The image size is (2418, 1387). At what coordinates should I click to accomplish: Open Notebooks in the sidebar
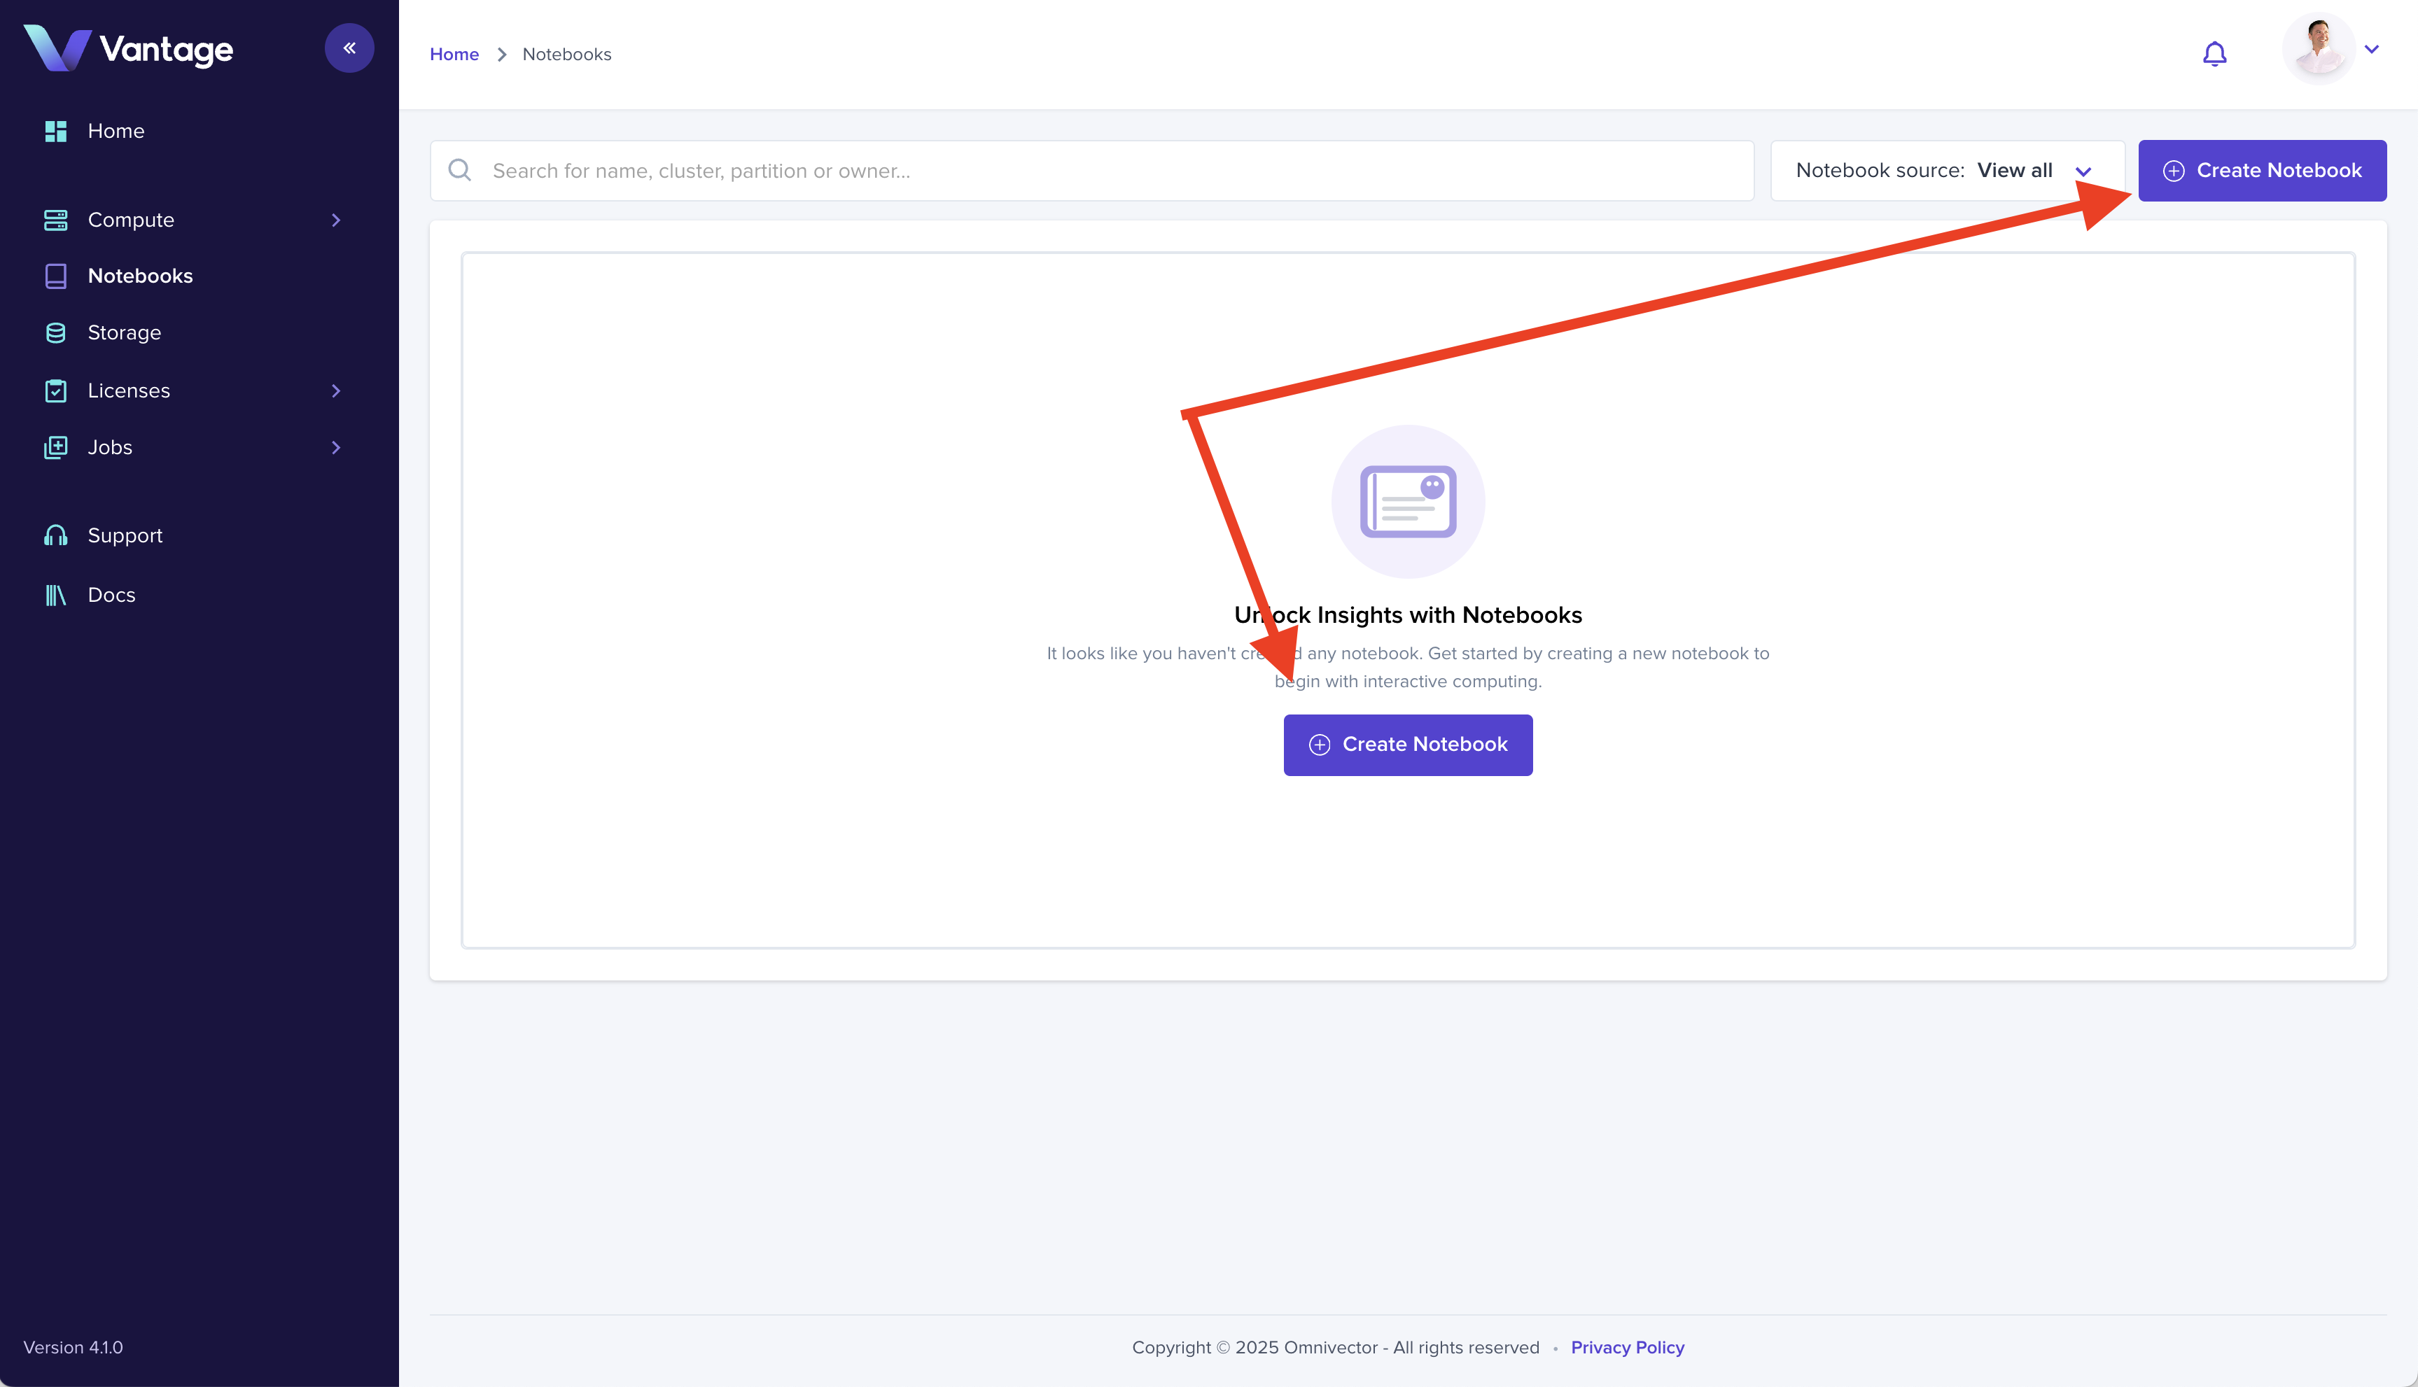[140, 276]
